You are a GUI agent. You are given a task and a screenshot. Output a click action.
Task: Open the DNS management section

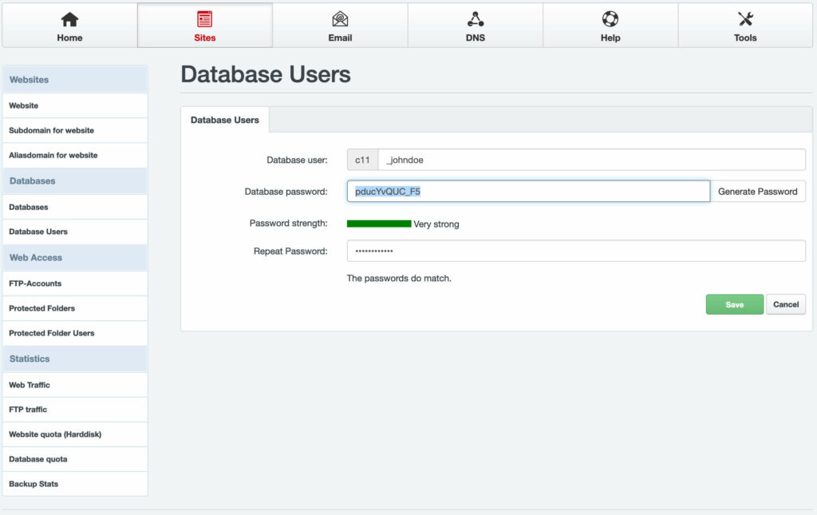pyautogui.click(x=475, y=25)
